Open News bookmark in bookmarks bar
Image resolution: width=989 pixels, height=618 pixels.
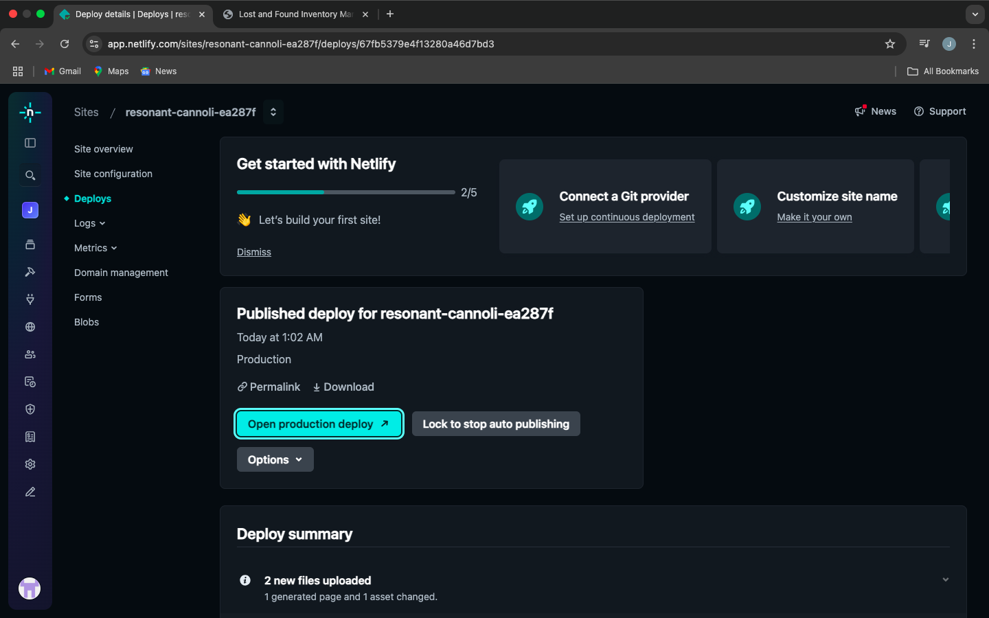159,71
